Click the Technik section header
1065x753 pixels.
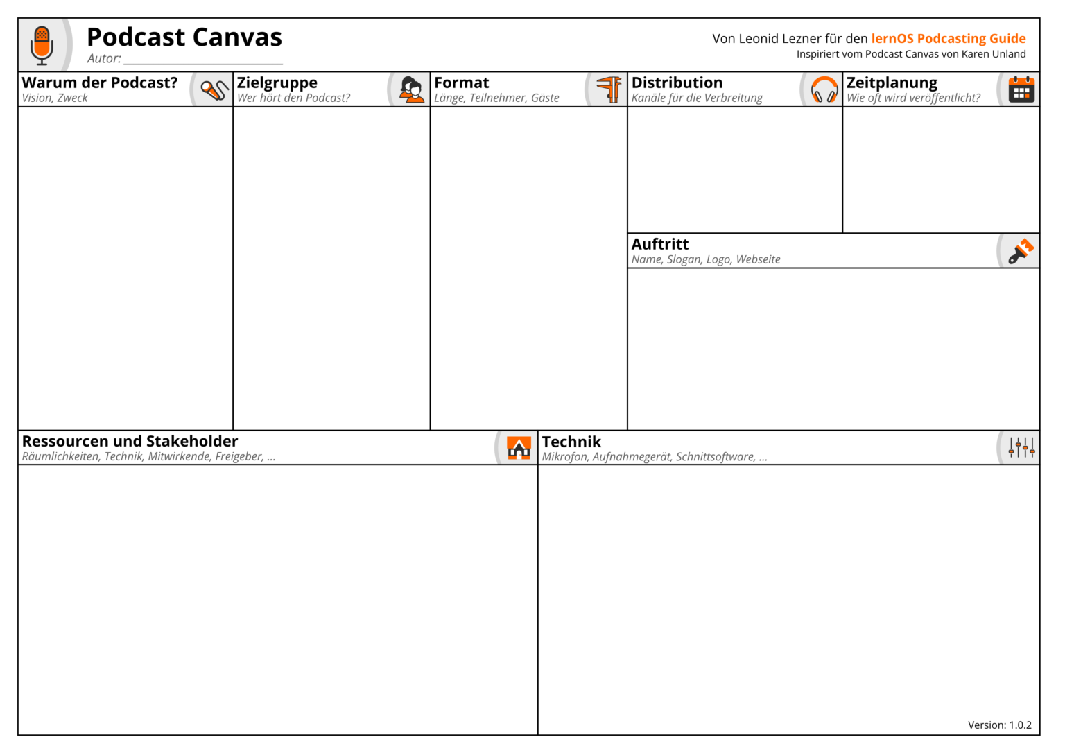pyautogui.click(x=572, y=441)
